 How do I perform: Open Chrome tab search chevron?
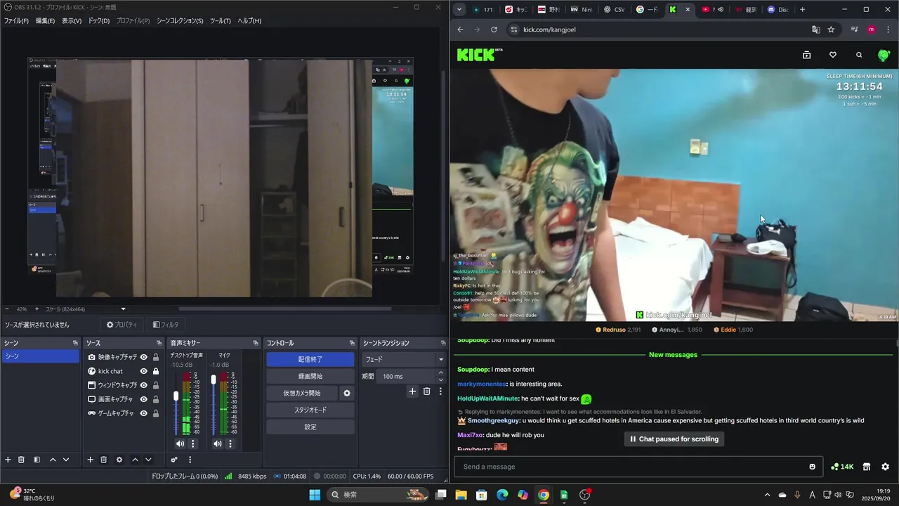(x=459, y=10)
